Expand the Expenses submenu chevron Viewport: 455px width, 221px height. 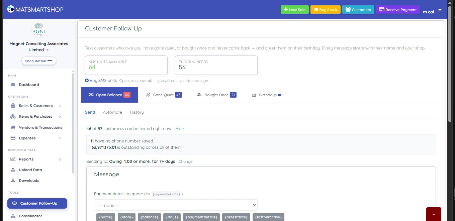click(x=60, y=138)
